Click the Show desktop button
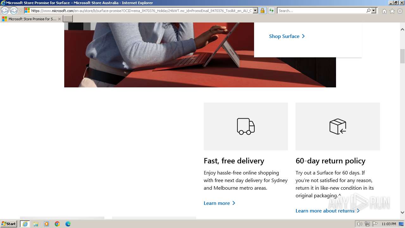Image resolution: width=405 pixels, height=228 pixels. coord(402,224)
